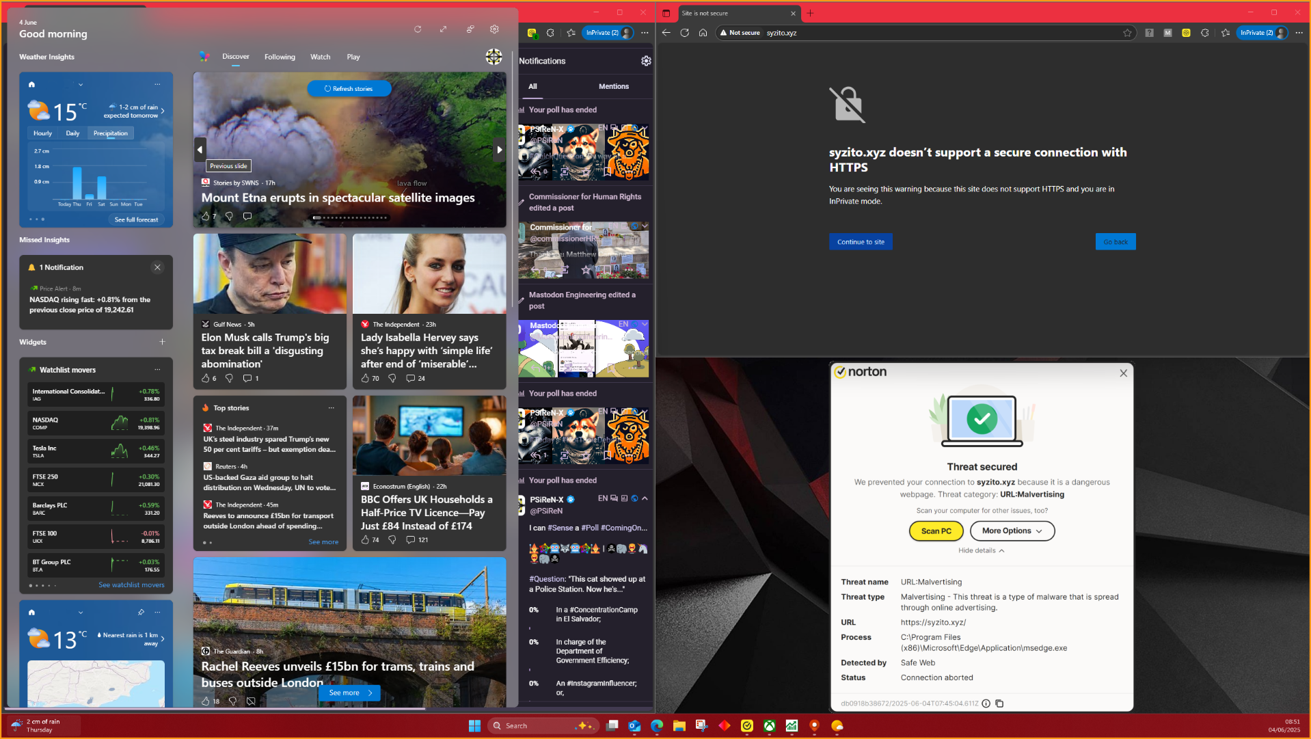Pin the second weather widget

click(x=141, y=612)
